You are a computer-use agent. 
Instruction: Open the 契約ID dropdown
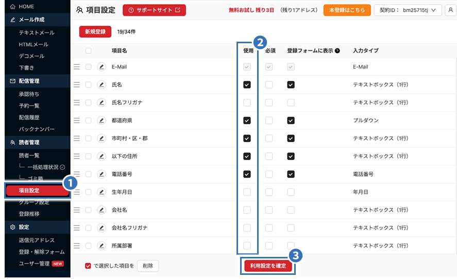[x=410, y=10]
